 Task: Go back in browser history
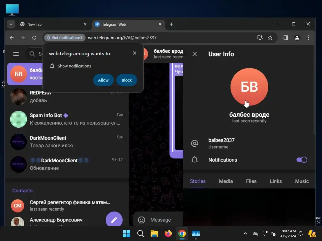(12, 38)
